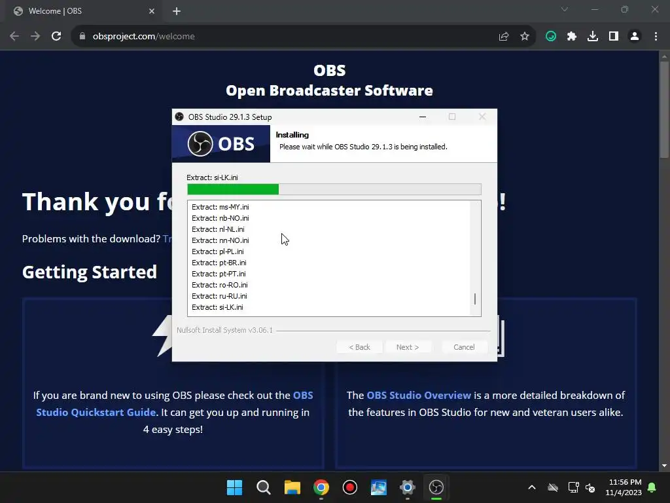This screenshot has width=670, height=503.
Task: Open OBS Studio Overview link
Action: click(x=419, y=395)
